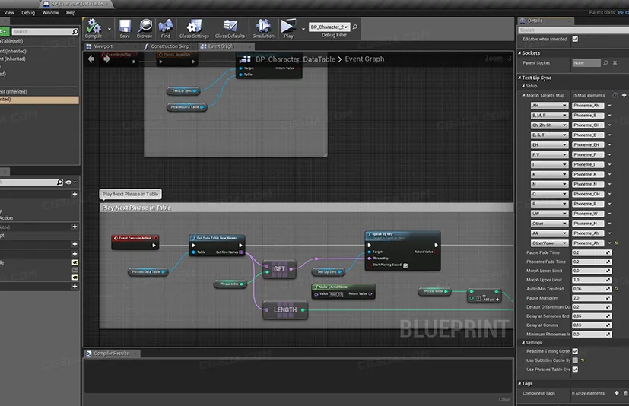Open the Play options dropdown arrow
The height and width of the screenshot is (406, 629).
(303, 28)
